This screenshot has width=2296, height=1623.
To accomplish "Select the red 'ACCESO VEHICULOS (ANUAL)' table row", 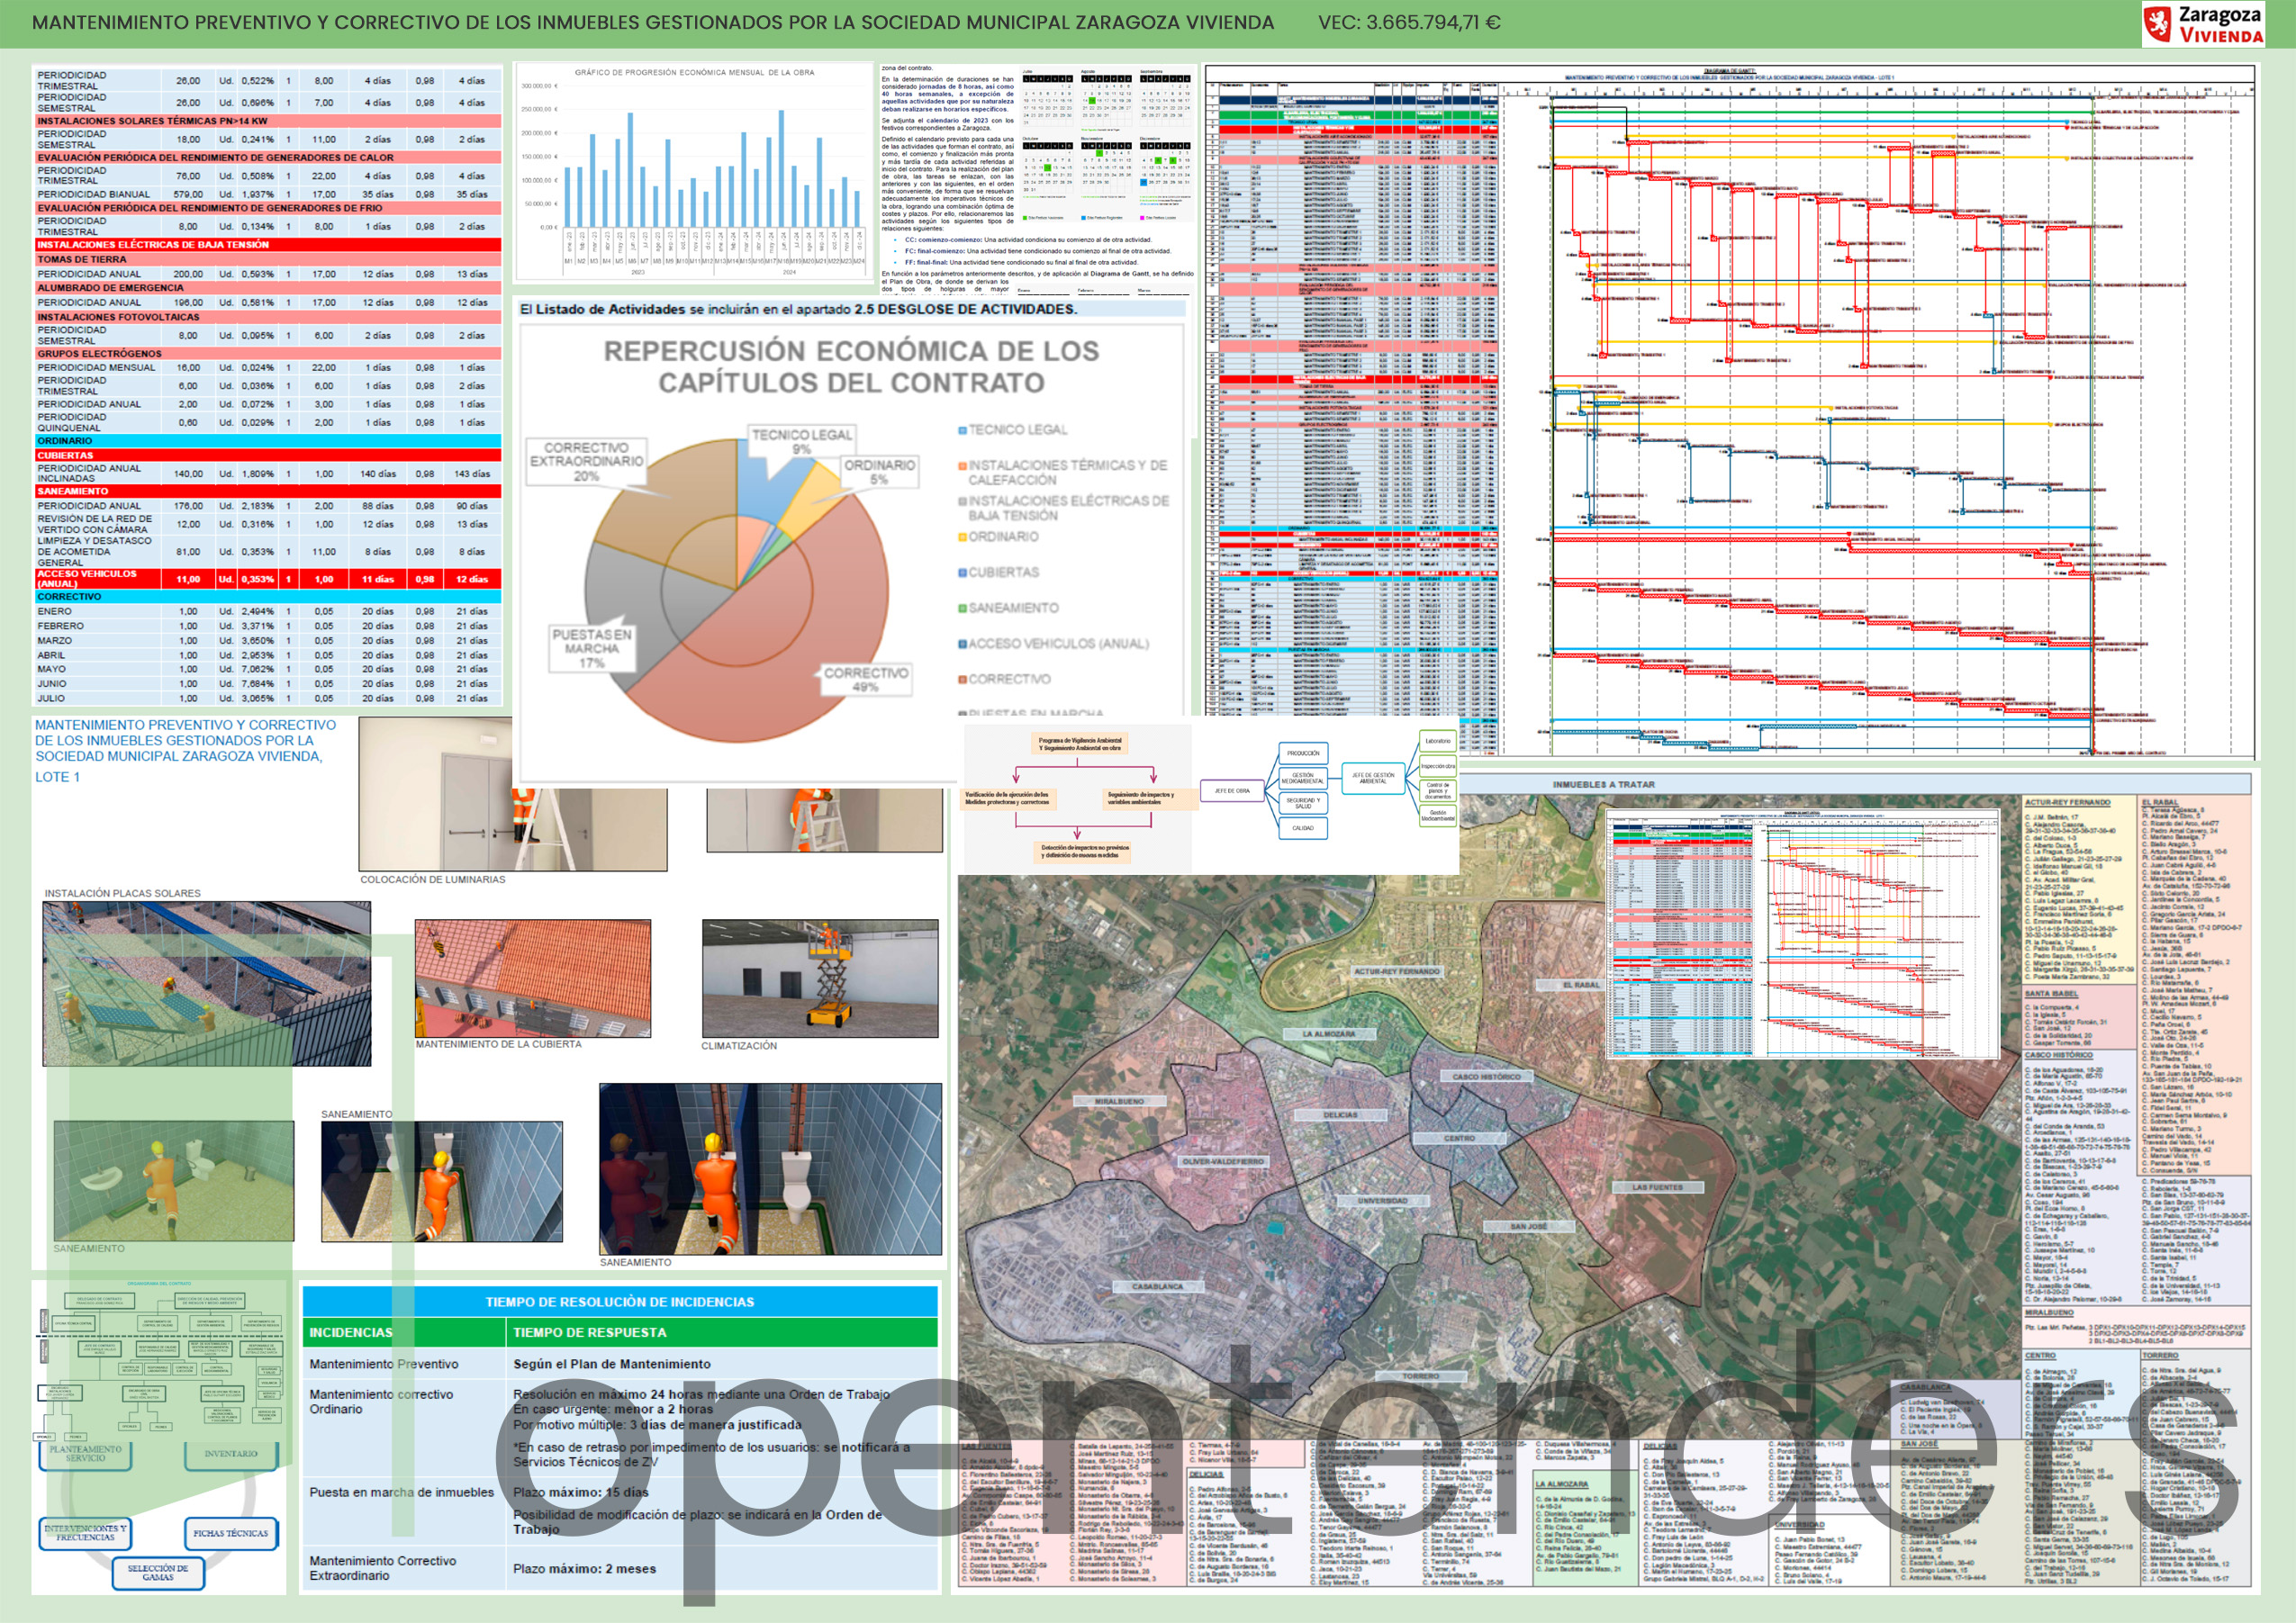I will click(268, 579).
